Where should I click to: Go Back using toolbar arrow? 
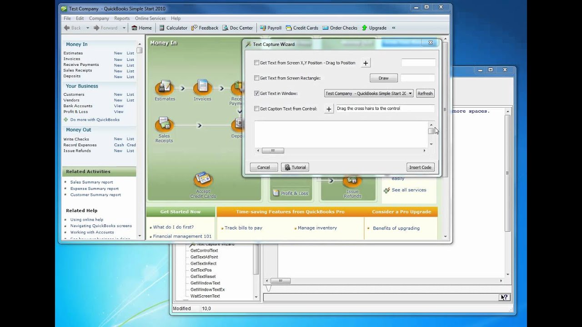point(67,28)
